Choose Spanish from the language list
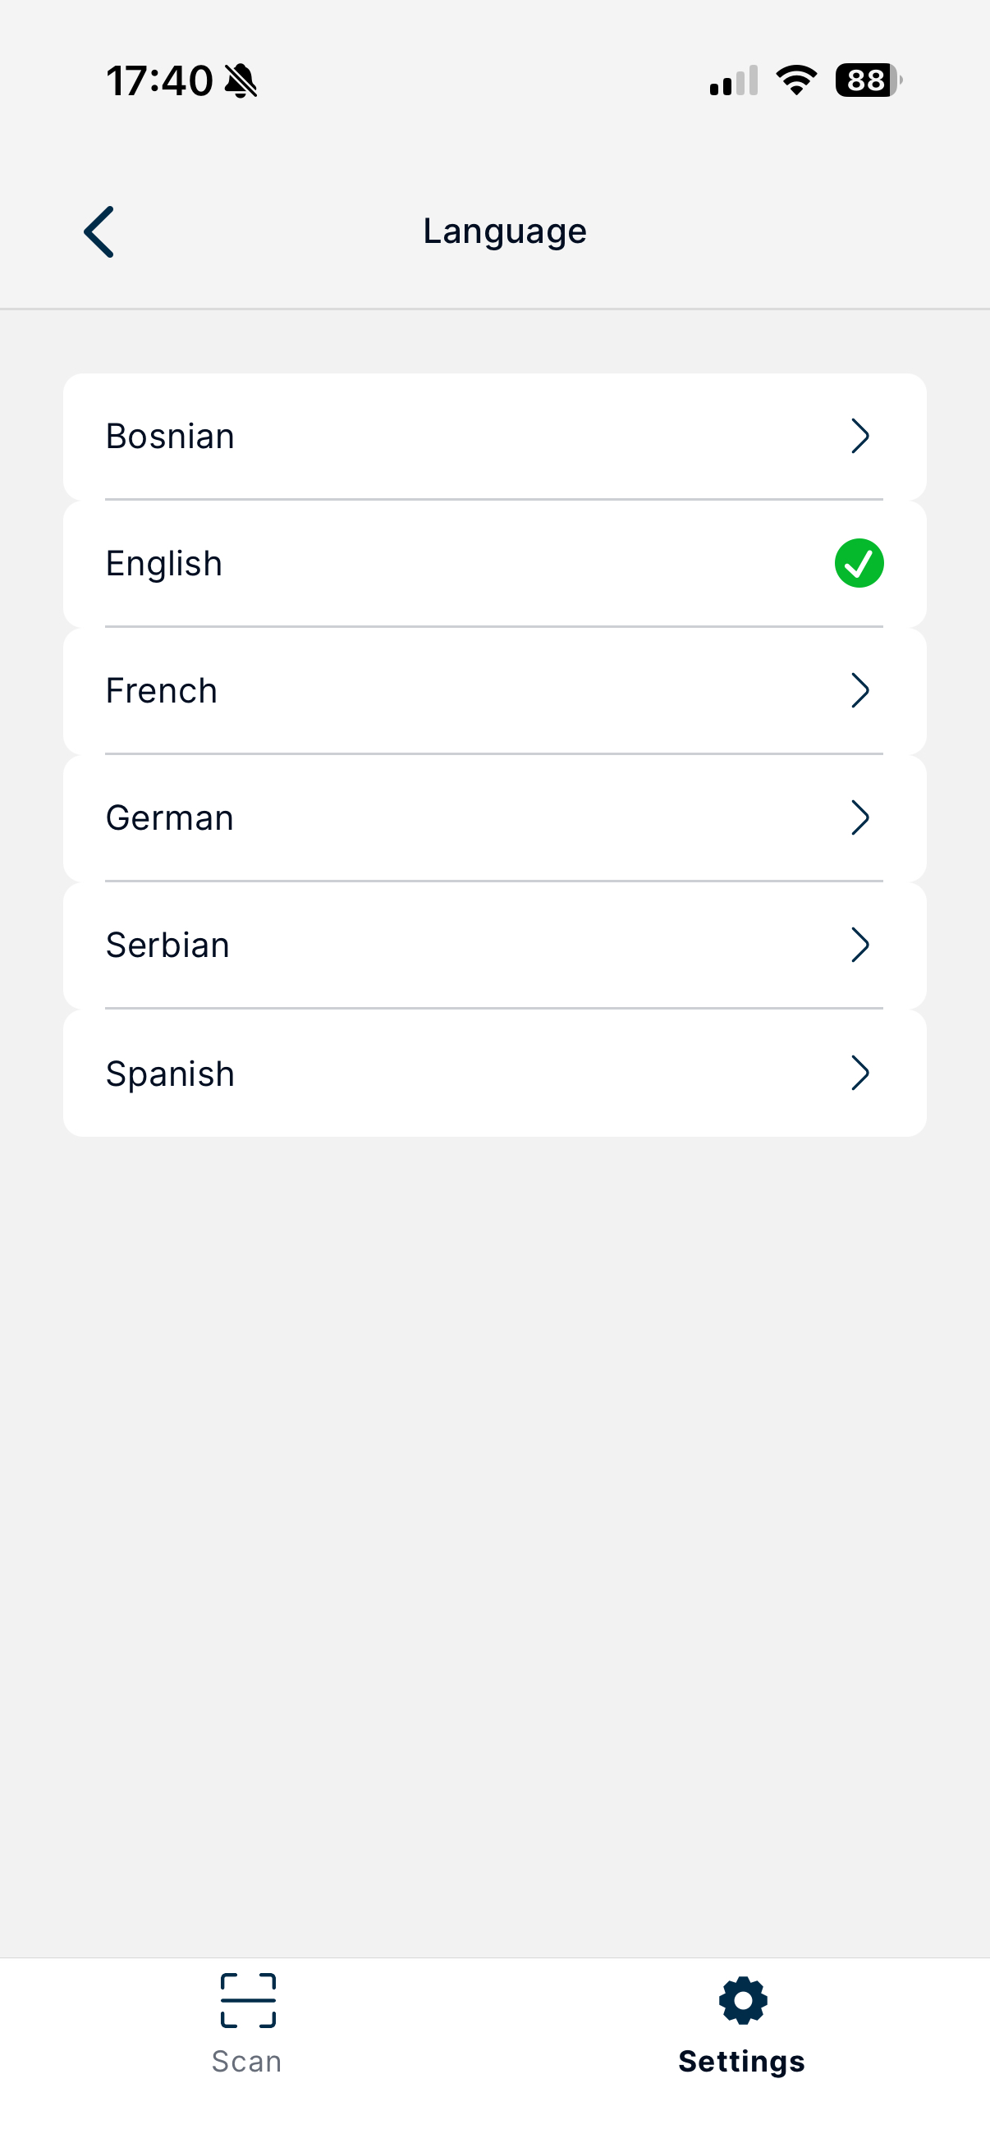990x2152 pixels. coord(494,1073)
